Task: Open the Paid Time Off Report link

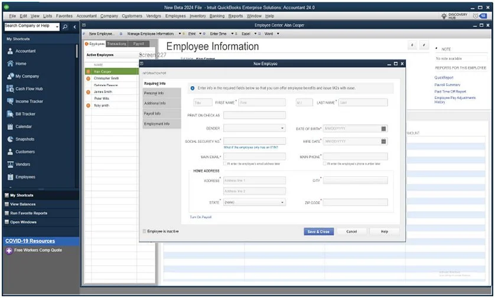Action: click(450, 91)
